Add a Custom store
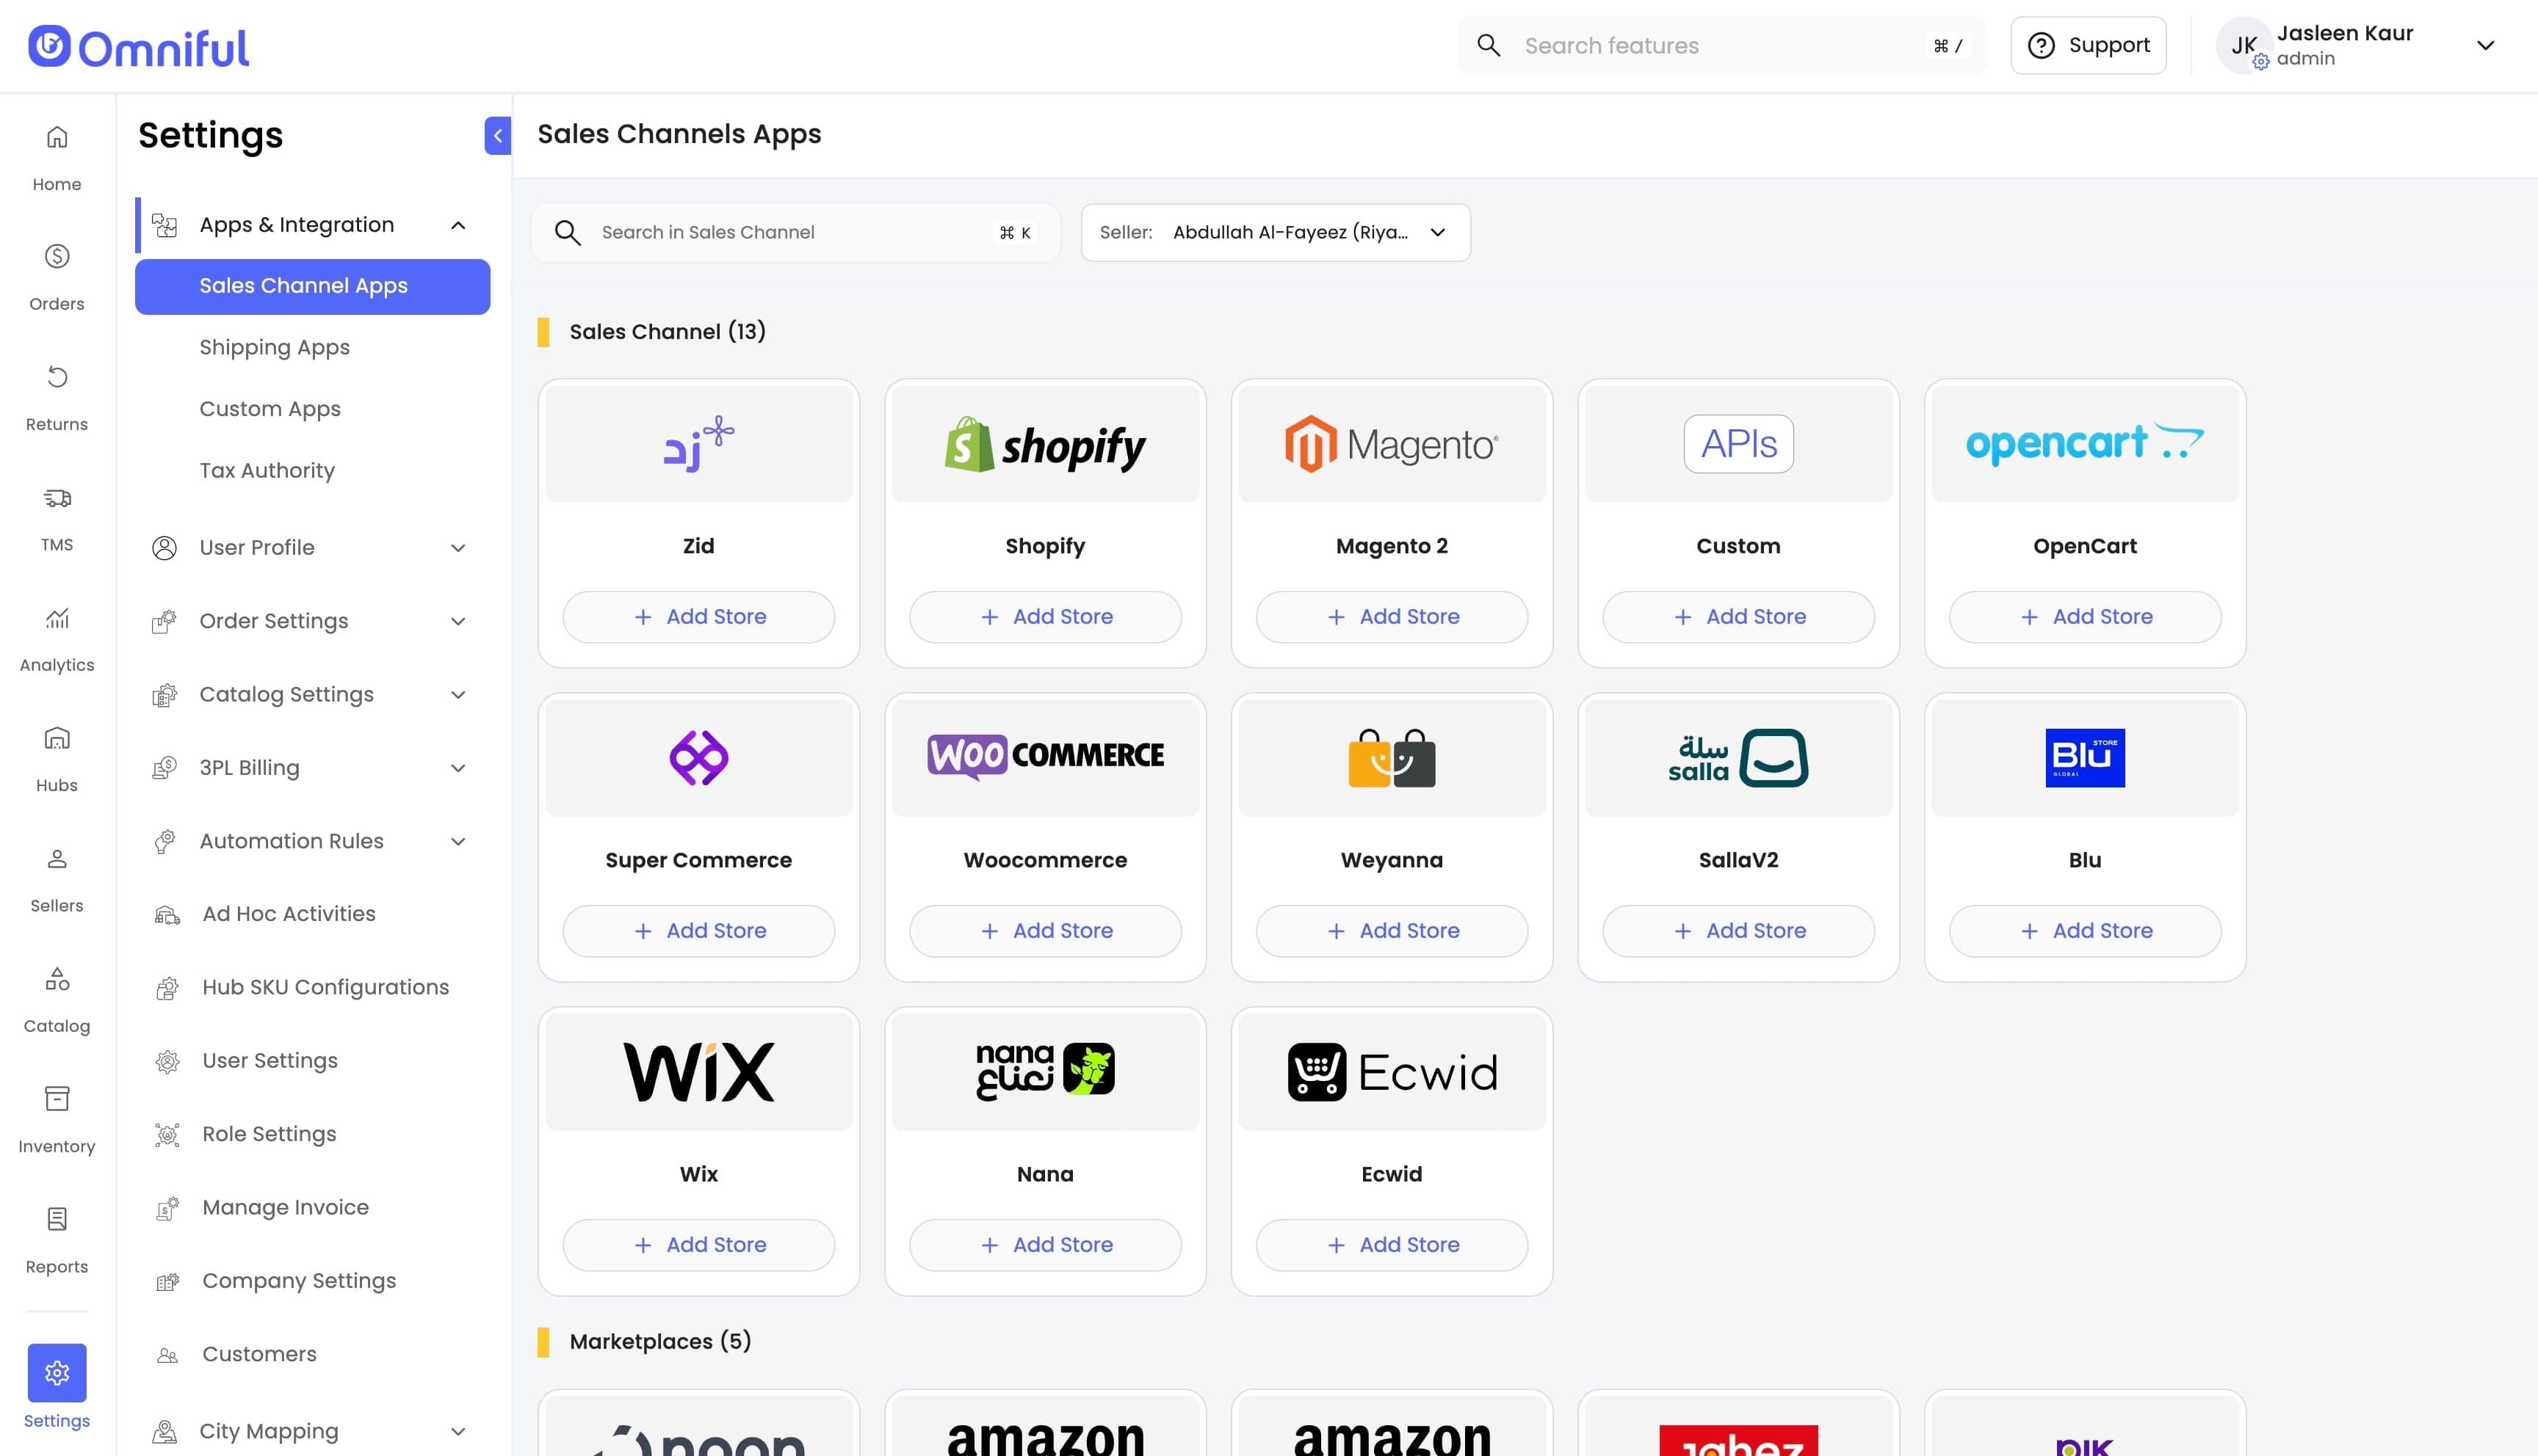The image size is (2538, 1456). click(x=1739, y=617)
